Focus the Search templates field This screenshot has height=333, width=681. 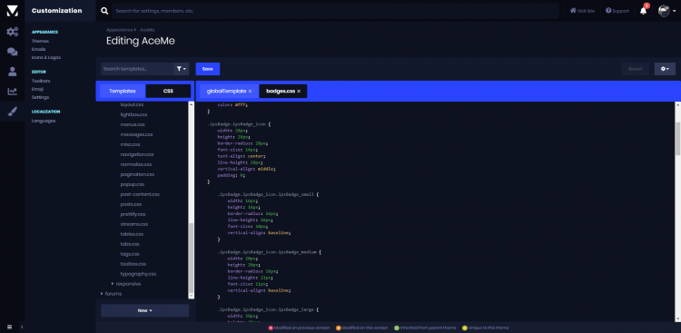[x=137, y=69]
